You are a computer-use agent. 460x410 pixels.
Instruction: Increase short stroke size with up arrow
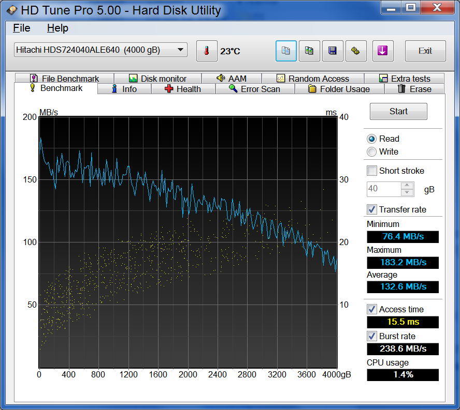coord(407,186)
